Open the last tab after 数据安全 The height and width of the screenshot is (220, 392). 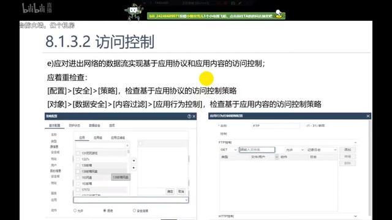coord(111,125)
